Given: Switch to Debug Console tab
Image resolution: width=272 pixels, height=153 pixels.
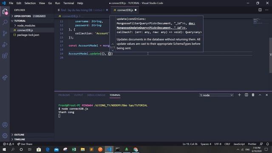Looking at the screenshot, I should coord(96,95).
